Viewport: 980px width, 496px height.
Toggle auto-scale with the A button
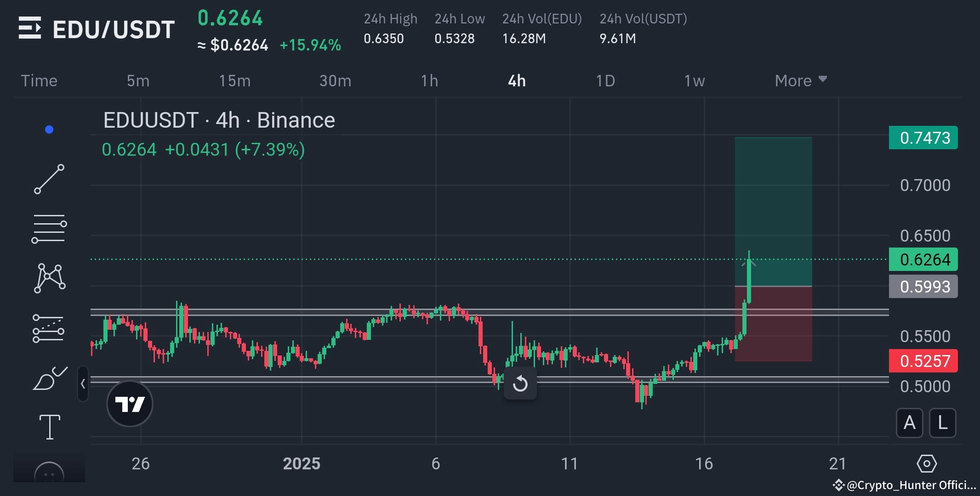(909, 423)
